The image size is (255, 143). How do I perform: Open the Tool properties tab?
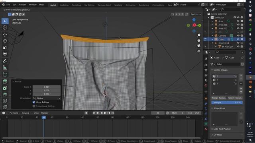(206, 58)
